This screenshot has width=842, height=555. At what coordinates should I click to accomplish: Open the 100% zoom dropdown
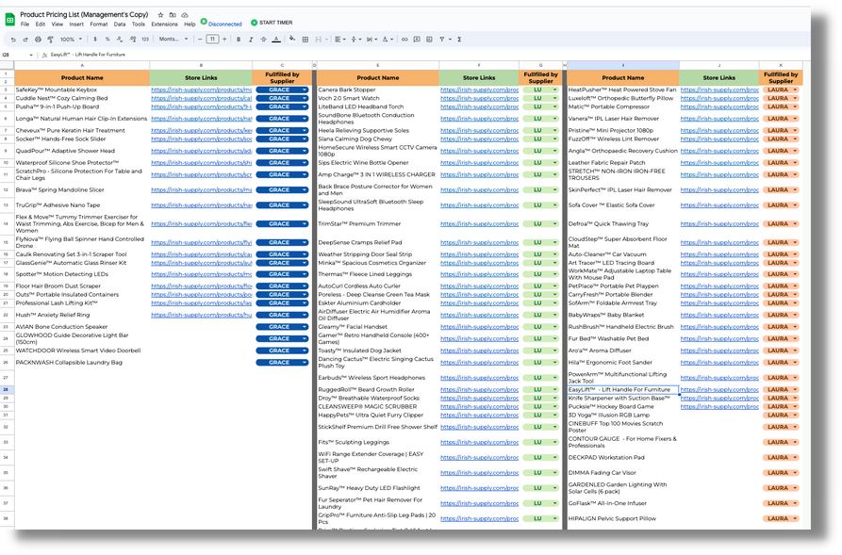click(71, 40)
